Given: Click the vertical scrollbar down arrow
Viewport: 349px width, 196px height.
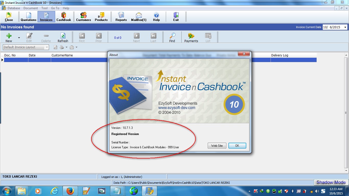Looking at the screenshot, I should (x=346, y=171).
